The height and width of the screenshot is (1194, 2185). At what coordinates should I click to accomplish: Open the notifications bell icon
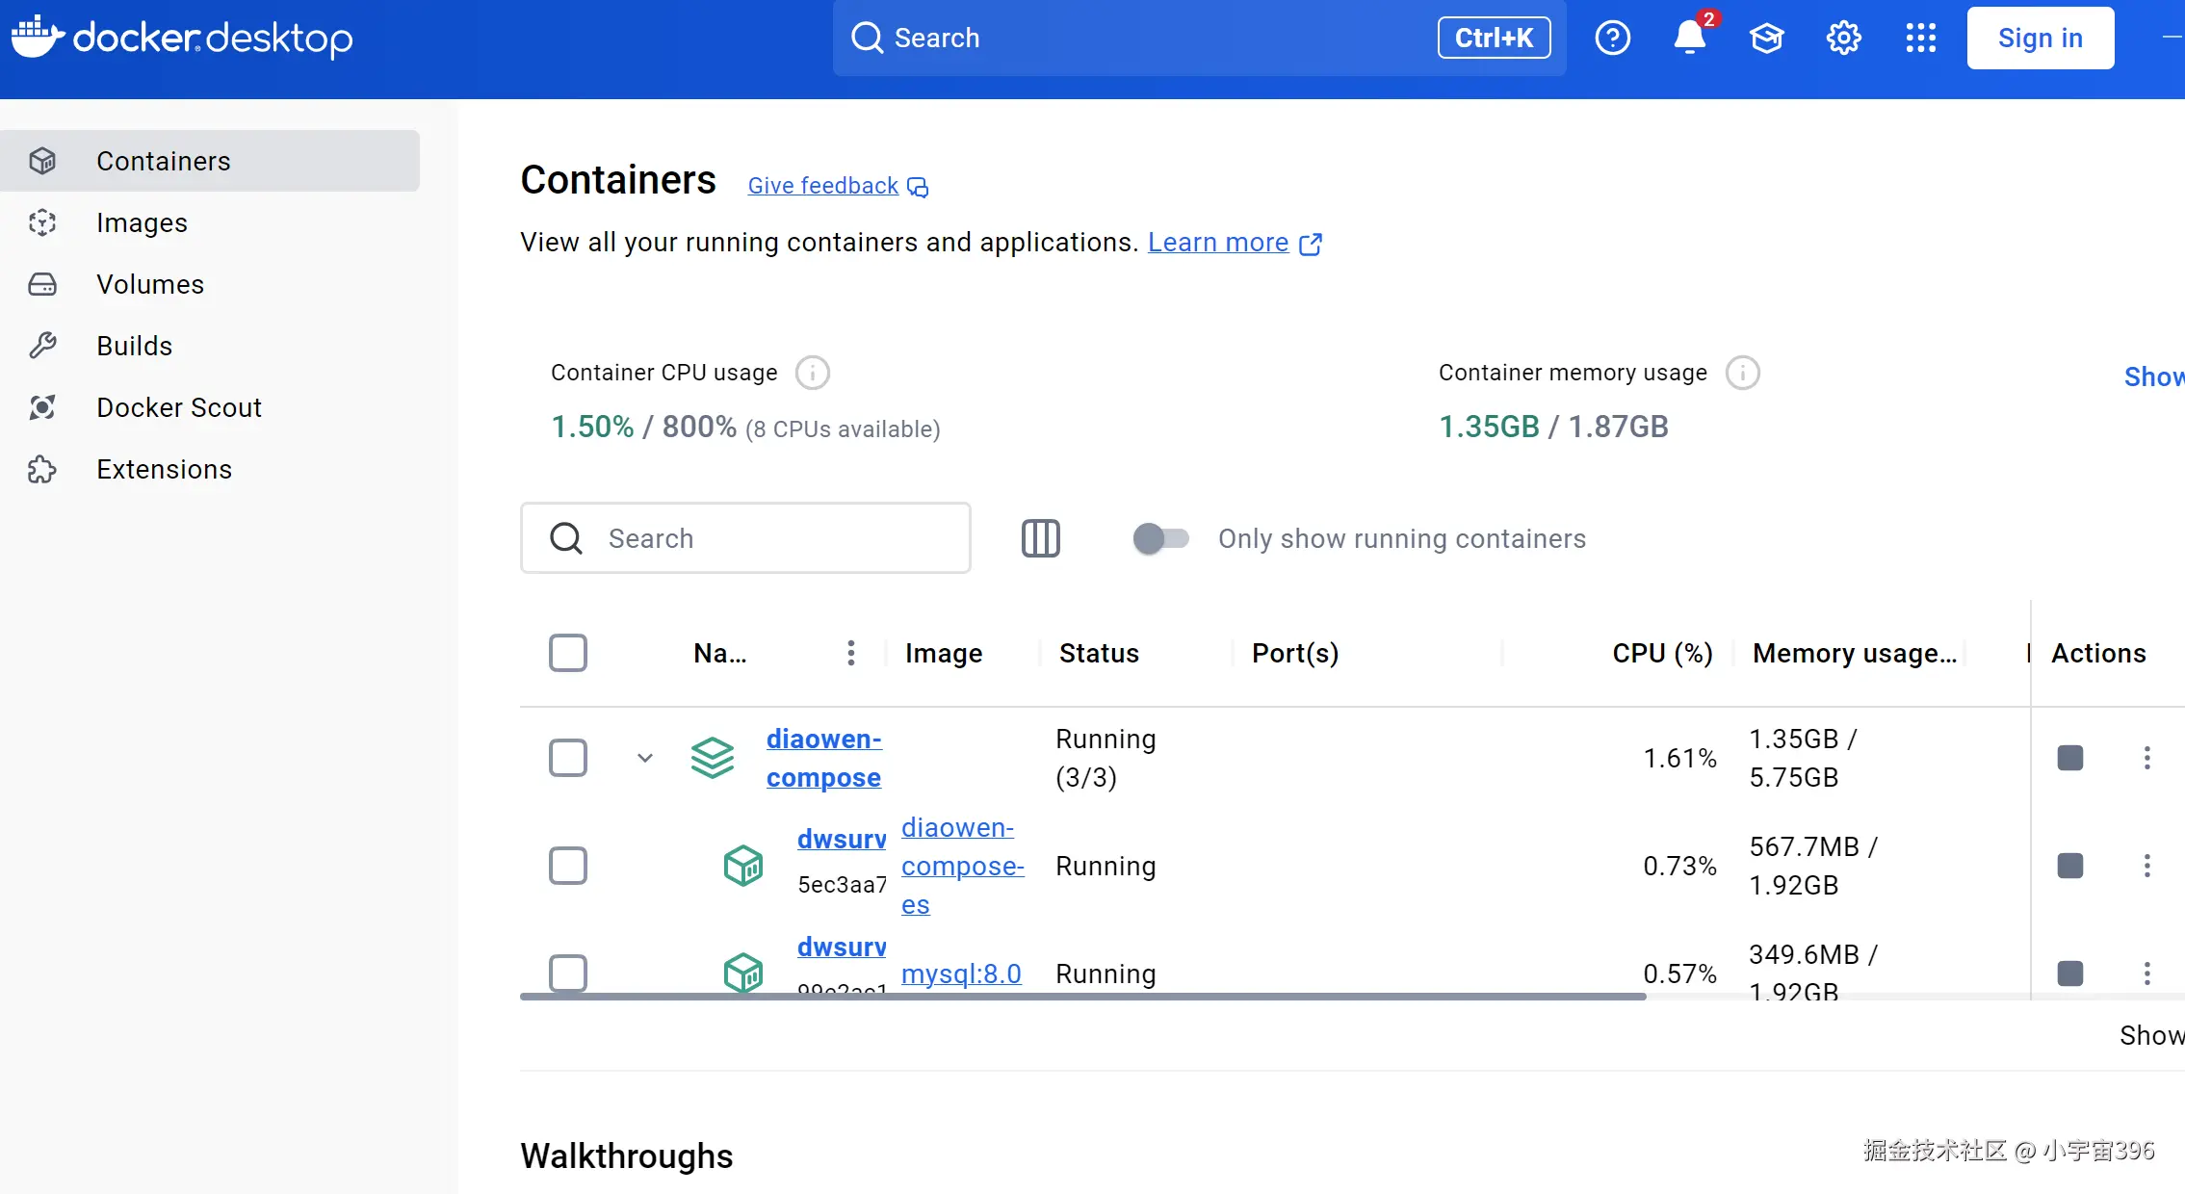pyautogui.click(x=1689, y=38)
